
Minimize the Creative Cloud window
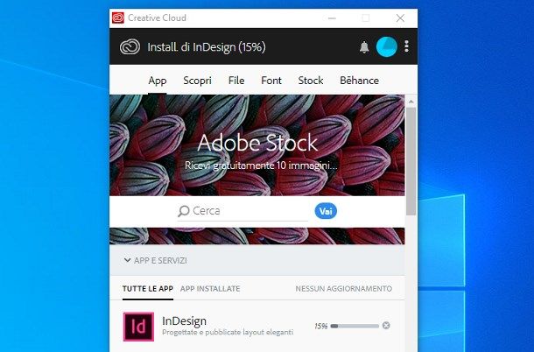click(x=332, y=18)
